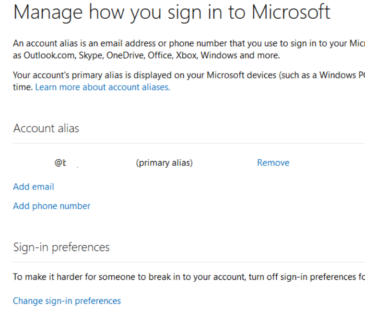Click the primary alias email address
Viewport: 365px width, 326px height.
60,163
